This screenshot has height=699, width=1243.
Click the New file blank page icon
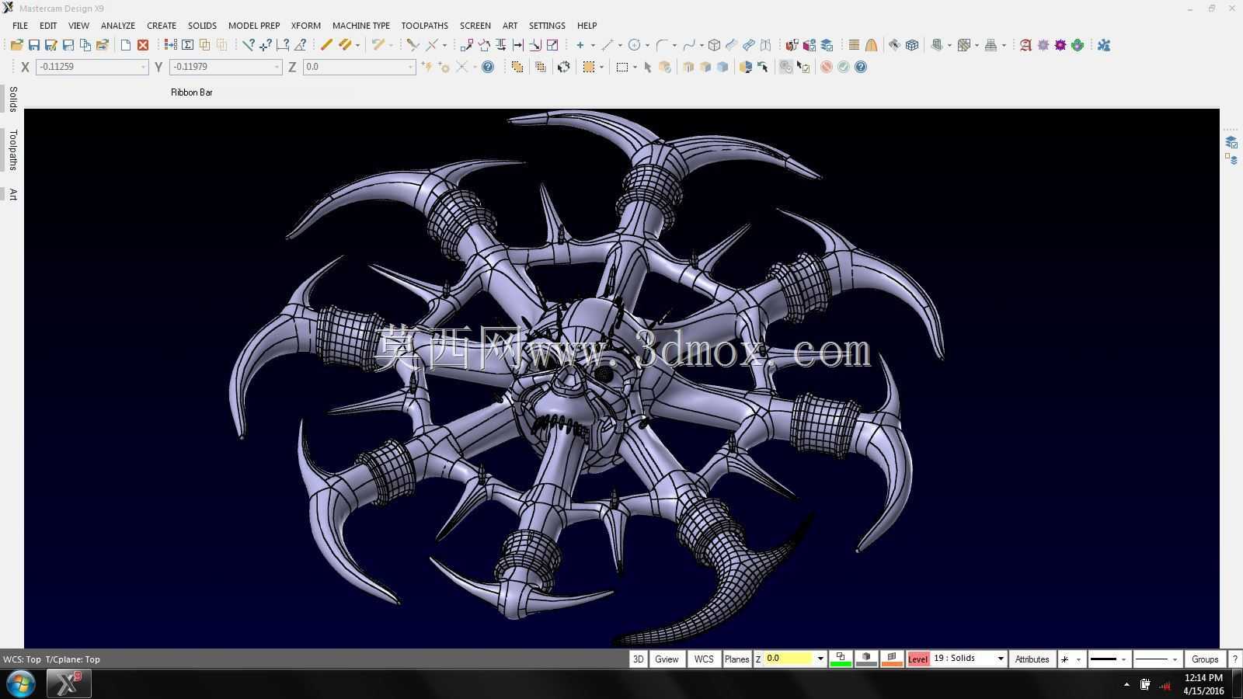[125, 45]
